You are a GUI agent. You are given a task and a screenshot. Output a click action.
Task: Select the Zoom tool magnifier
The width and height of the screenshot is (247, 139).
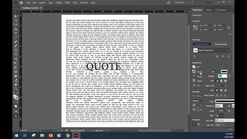click(15, 88)
